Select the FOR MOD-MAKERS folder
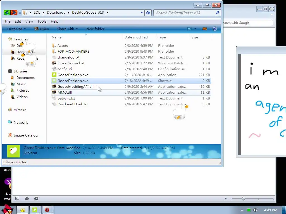 pyautogui.click(x=131, y=51)
